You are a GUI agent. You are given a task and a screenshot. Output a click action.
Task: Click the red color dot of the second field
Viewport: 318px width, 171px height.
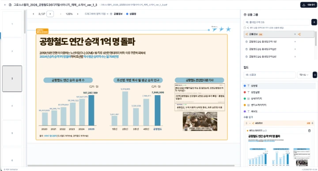245,92
